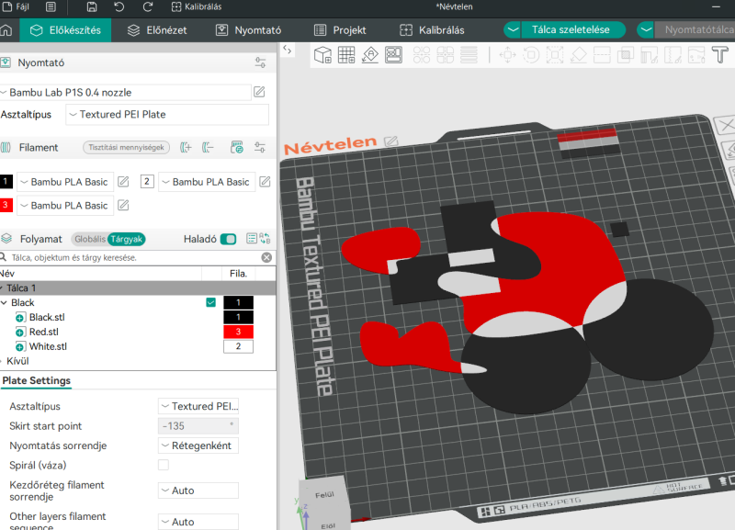Screen dimensions: 735x530
Task: Click the Support painting icon
Action: [650, 55]
